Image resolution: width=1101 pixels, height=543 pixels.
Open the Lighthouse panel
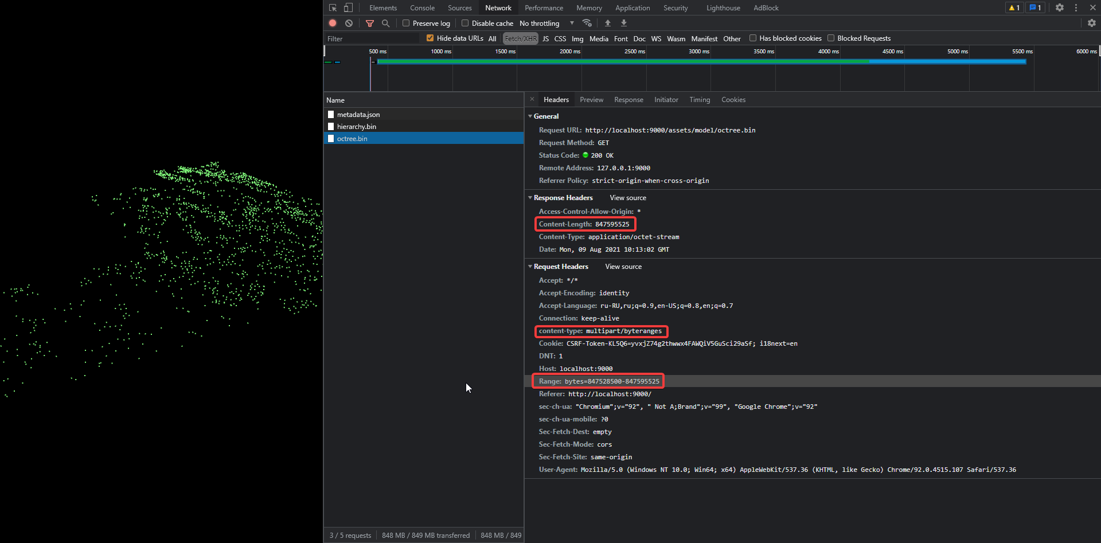click(x=723, y=7)
